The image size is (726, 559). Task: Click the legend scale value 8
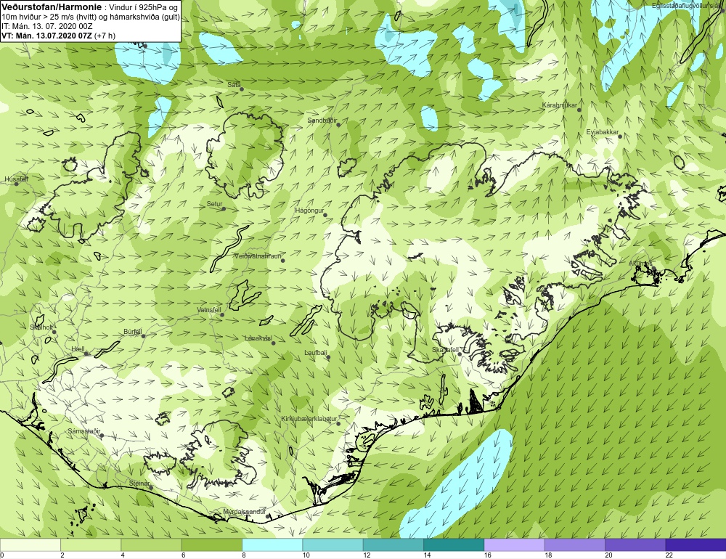click(244, 555)
